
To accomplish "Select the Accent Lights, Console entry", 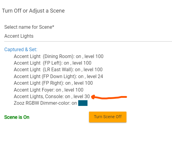I will tap(52, 96).
